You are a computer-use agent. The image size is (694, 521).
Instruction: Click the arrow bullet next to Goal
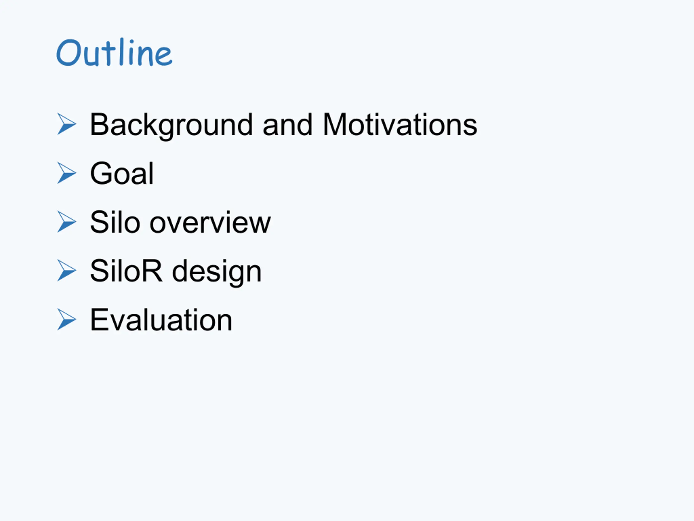66,173
